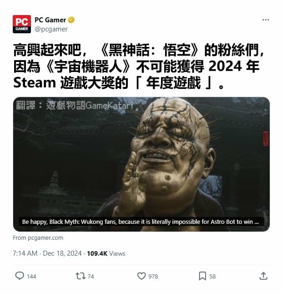Click the 7:14 AM Dec 18, 2024 timestamp
Image resolution: width=282 pixels, height=294 pixels.
47,253
